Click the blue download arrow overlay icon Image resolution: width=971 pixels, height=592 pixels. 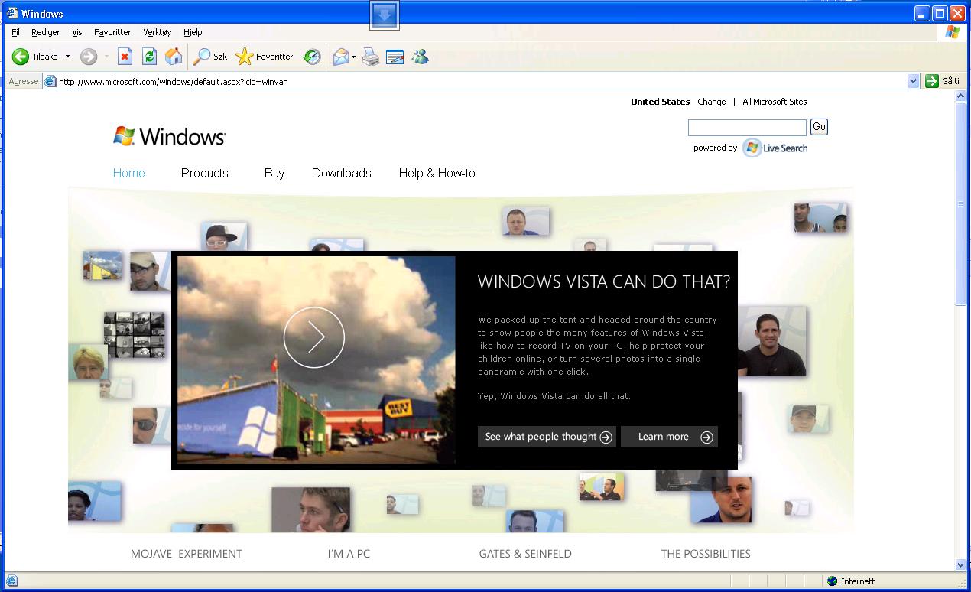coord(385,15)
